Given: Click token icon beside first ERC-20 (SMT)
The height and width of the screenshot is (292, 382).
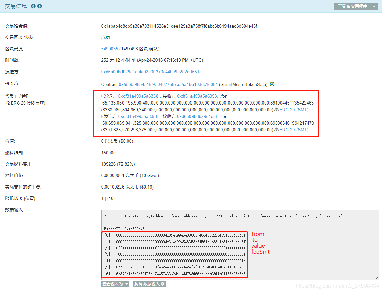Looking at the screenshot, I should coord(277,110).
